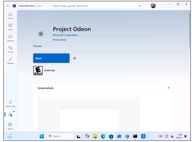Click the Store search input field
This screenshot has height=142, width=192.
97,6
